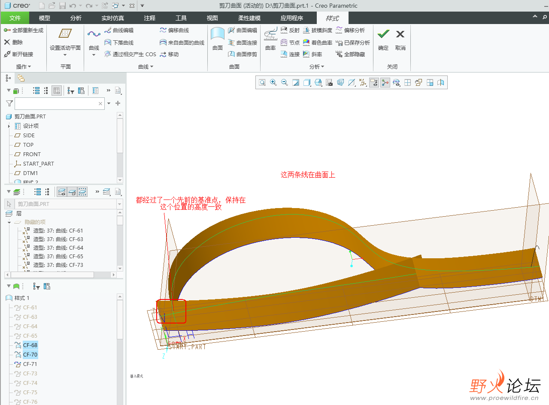
Task: Expand 设计项 node in model tree
Action: click(x=9, y=126)
